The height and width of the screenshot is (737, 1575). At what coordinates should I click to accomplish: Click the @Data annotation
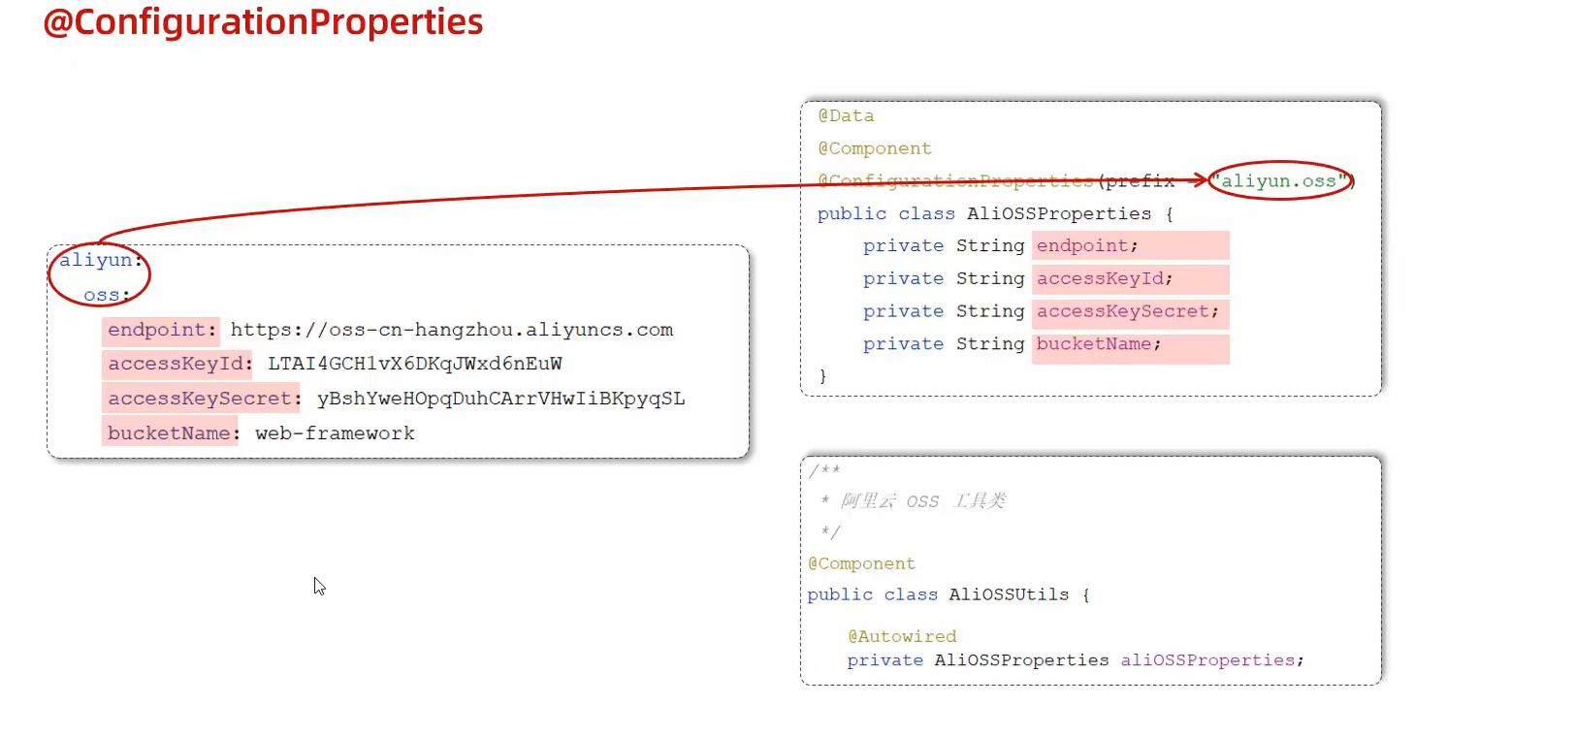click(x=846, y=115)
